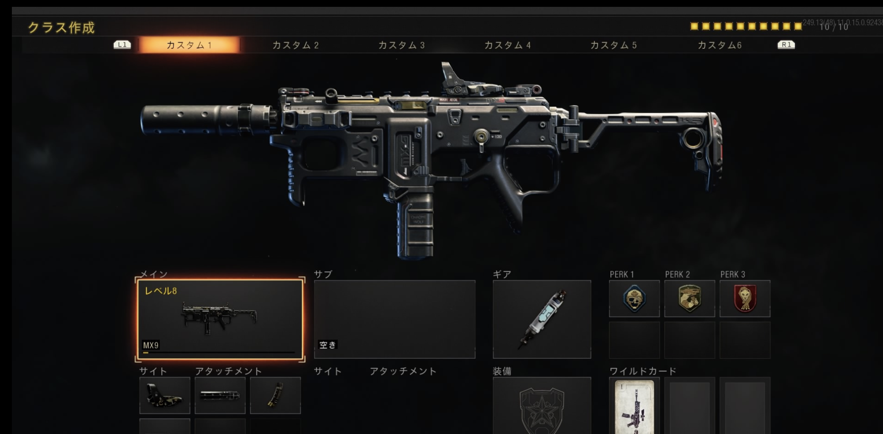The width and height of the screenshot is (883, 434).
Task: Switch to カスタム6 tab
Action: point(719,45)
